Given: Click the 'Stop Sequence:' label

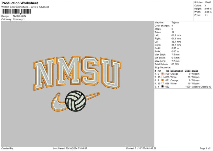Looking at the screenshot, I should [163, 67].
